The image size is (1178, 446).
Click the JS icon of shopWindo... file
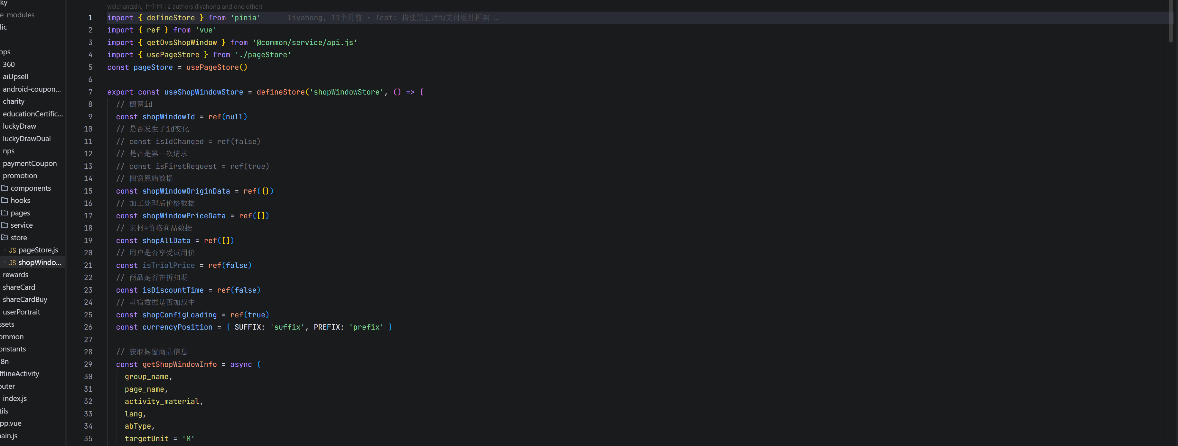(x=12, y=262)
